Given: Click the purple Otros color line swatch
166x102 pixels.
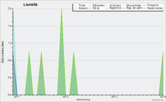Looking at the screenshot, I should [x=90, y=8].
